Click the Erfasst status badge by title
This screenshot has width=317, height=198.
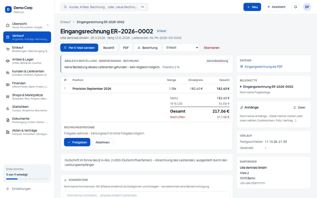(x=162, y=31)
